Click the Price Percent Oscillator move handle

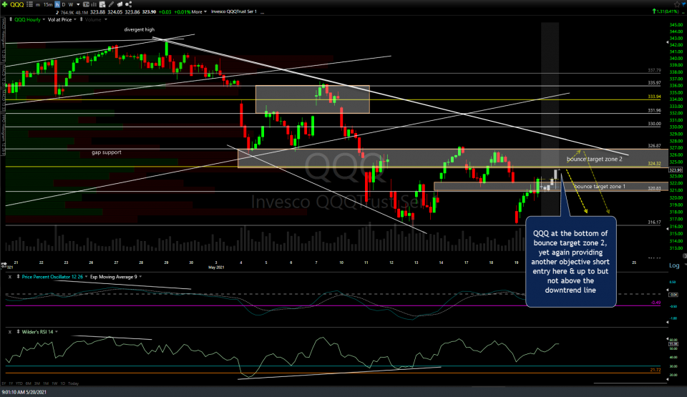pos(18,277)
